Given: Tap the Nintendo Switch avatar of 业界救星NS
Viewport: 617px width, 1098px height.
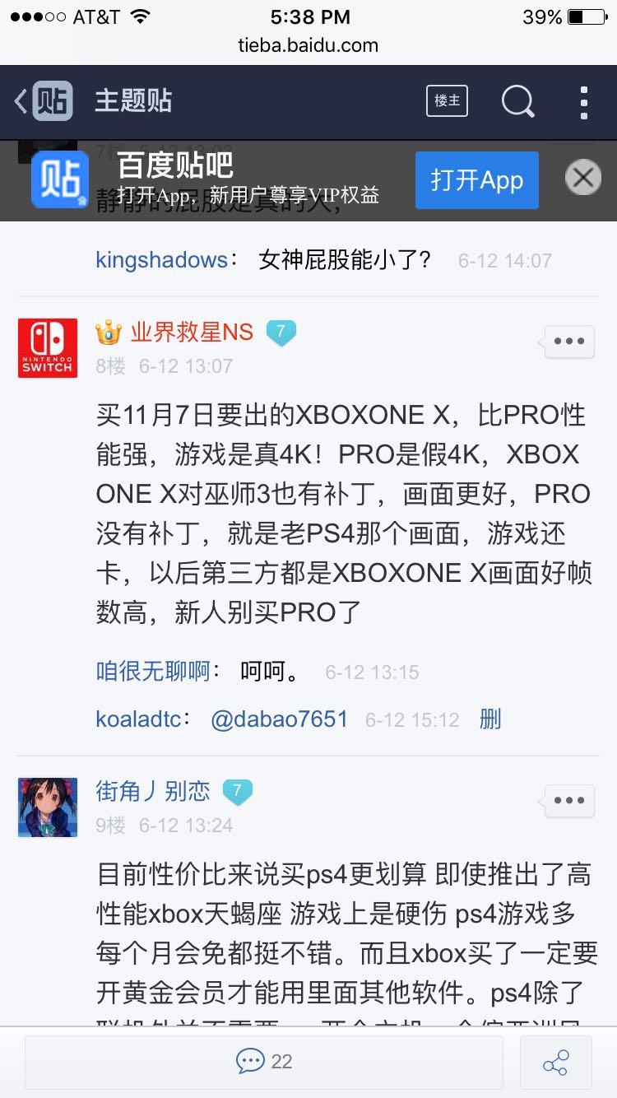Looking at the screenshot, I should click(x=48, y=348).
